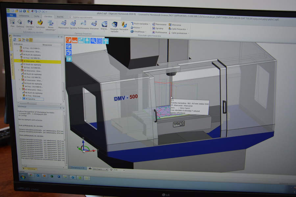296x197 pixels.
Task: Open the Różne dropdown menu
Action: click(x=136, y=28)
